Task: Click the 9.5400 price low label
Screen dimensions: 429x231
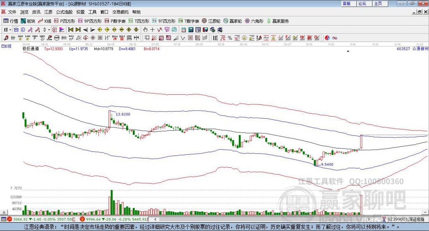Action: point(327,164)
